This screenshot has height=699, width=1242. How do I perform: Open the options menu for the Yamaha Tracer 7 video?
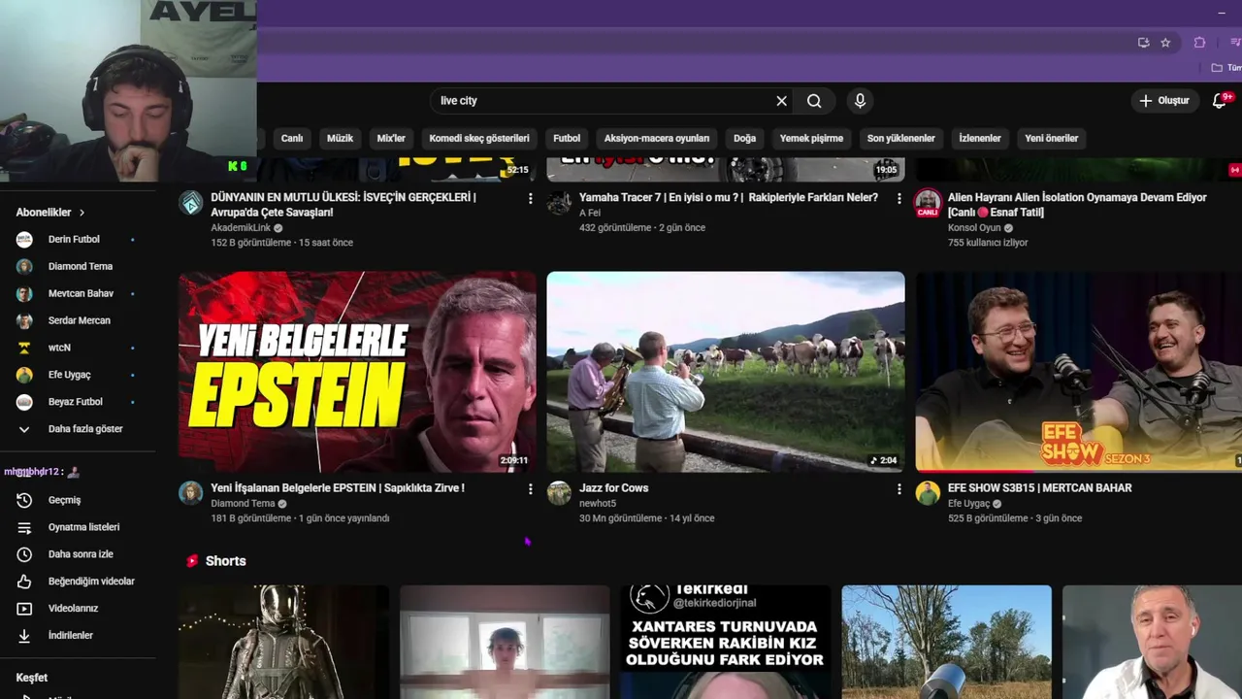(899, 198)
